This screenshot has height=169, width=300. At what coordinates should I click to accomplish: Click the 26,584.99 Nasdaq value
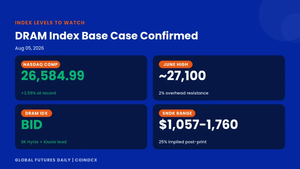pyautogui.click(x=53, y=75)
